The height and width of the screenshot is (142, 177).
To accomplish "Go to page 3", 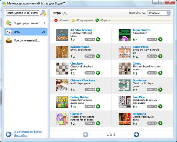I will (x=114, y=135).
